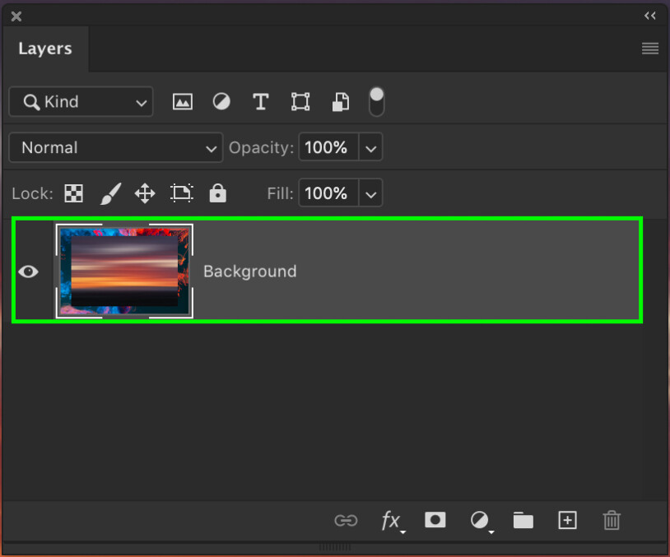Delete the selected layer
Screen dimensions: 670x557
pyautogui.click(x=611, y=520)
